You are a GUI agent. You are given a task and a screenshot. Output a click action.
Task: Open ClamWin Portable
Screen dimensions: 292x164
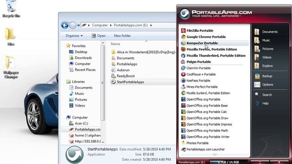point(196,68)
